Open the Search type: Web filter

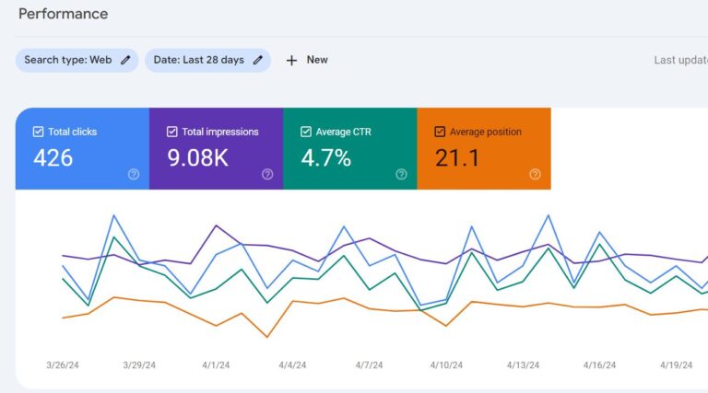(68, 60)
